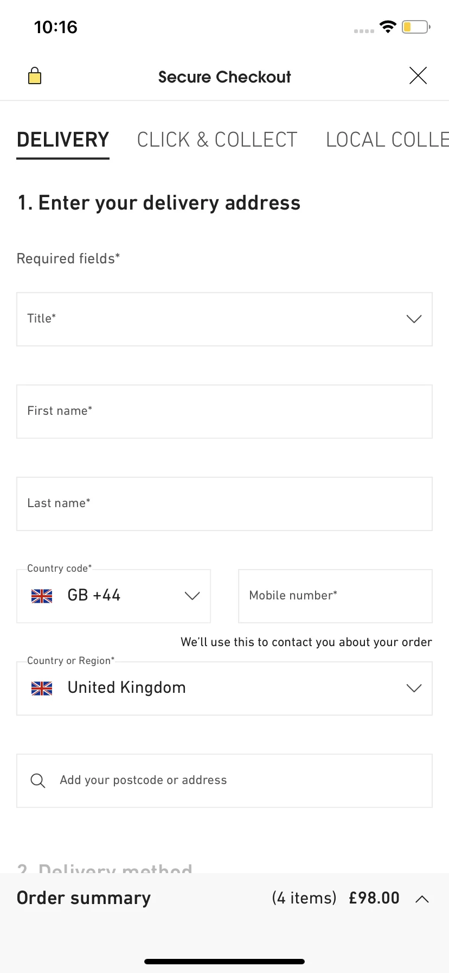Expand Order summary with the up chevron
This screenshot has width=449, height=973.
pos(422,899)
